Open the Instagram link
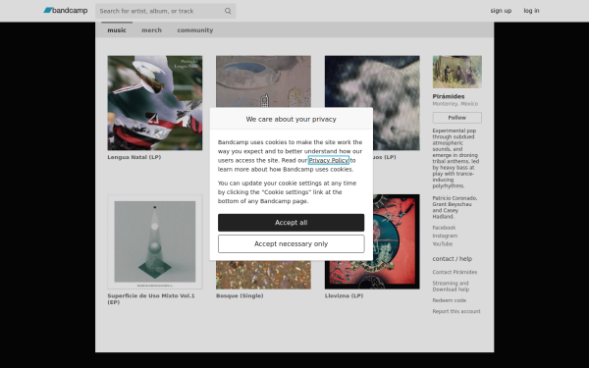 point(445,236)
